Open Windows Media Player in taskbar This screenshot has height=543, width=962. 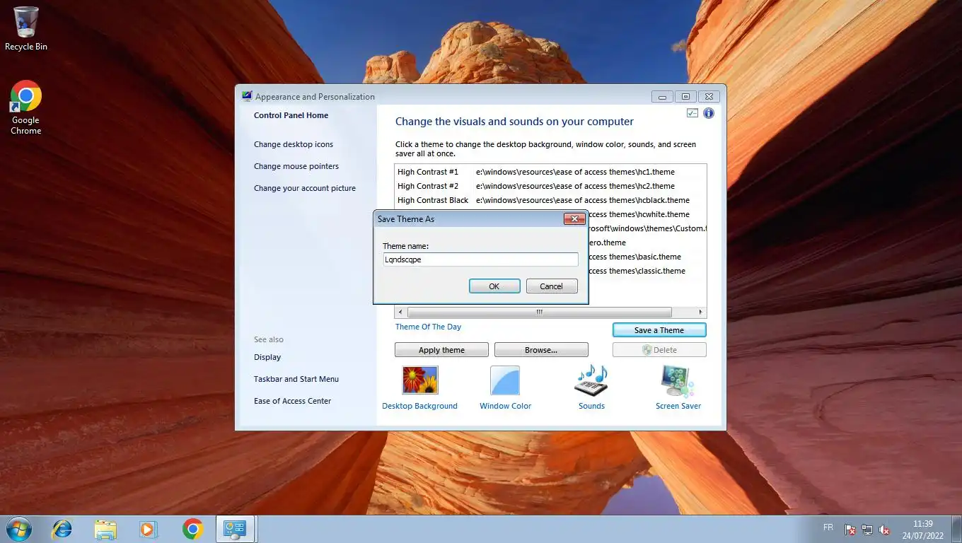149,529
